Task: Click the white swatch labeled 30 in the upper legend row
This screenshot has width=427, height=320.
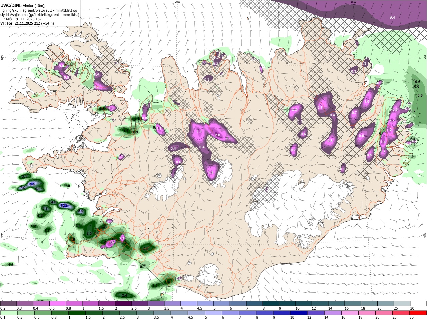Action: pyautogui.click(x=418, y=304)
